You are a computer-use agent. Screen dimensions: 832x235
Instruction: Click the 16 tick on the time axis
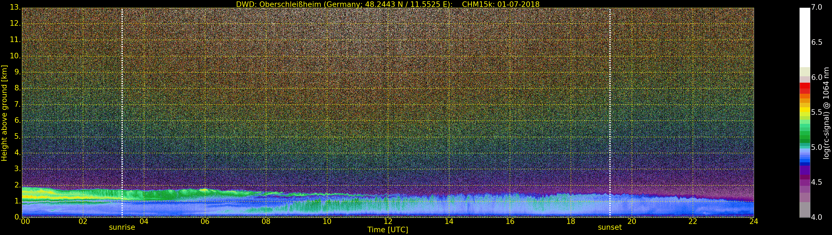[x=510, y=221]
